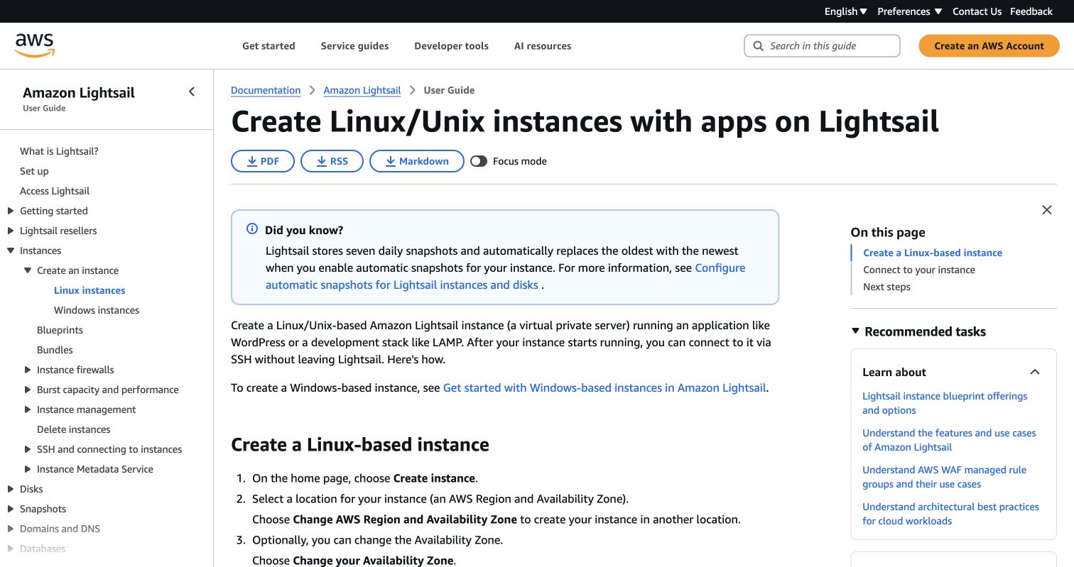
Task: Open the Documentation breadcrumb link
Action: pos(266,90)
